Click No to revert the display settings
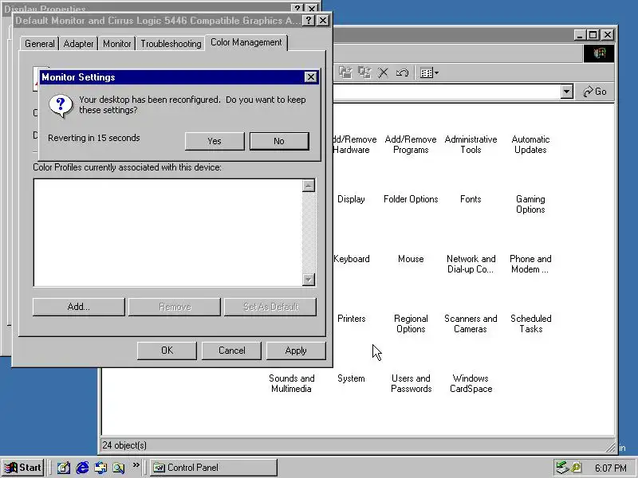 click(279, 141)
